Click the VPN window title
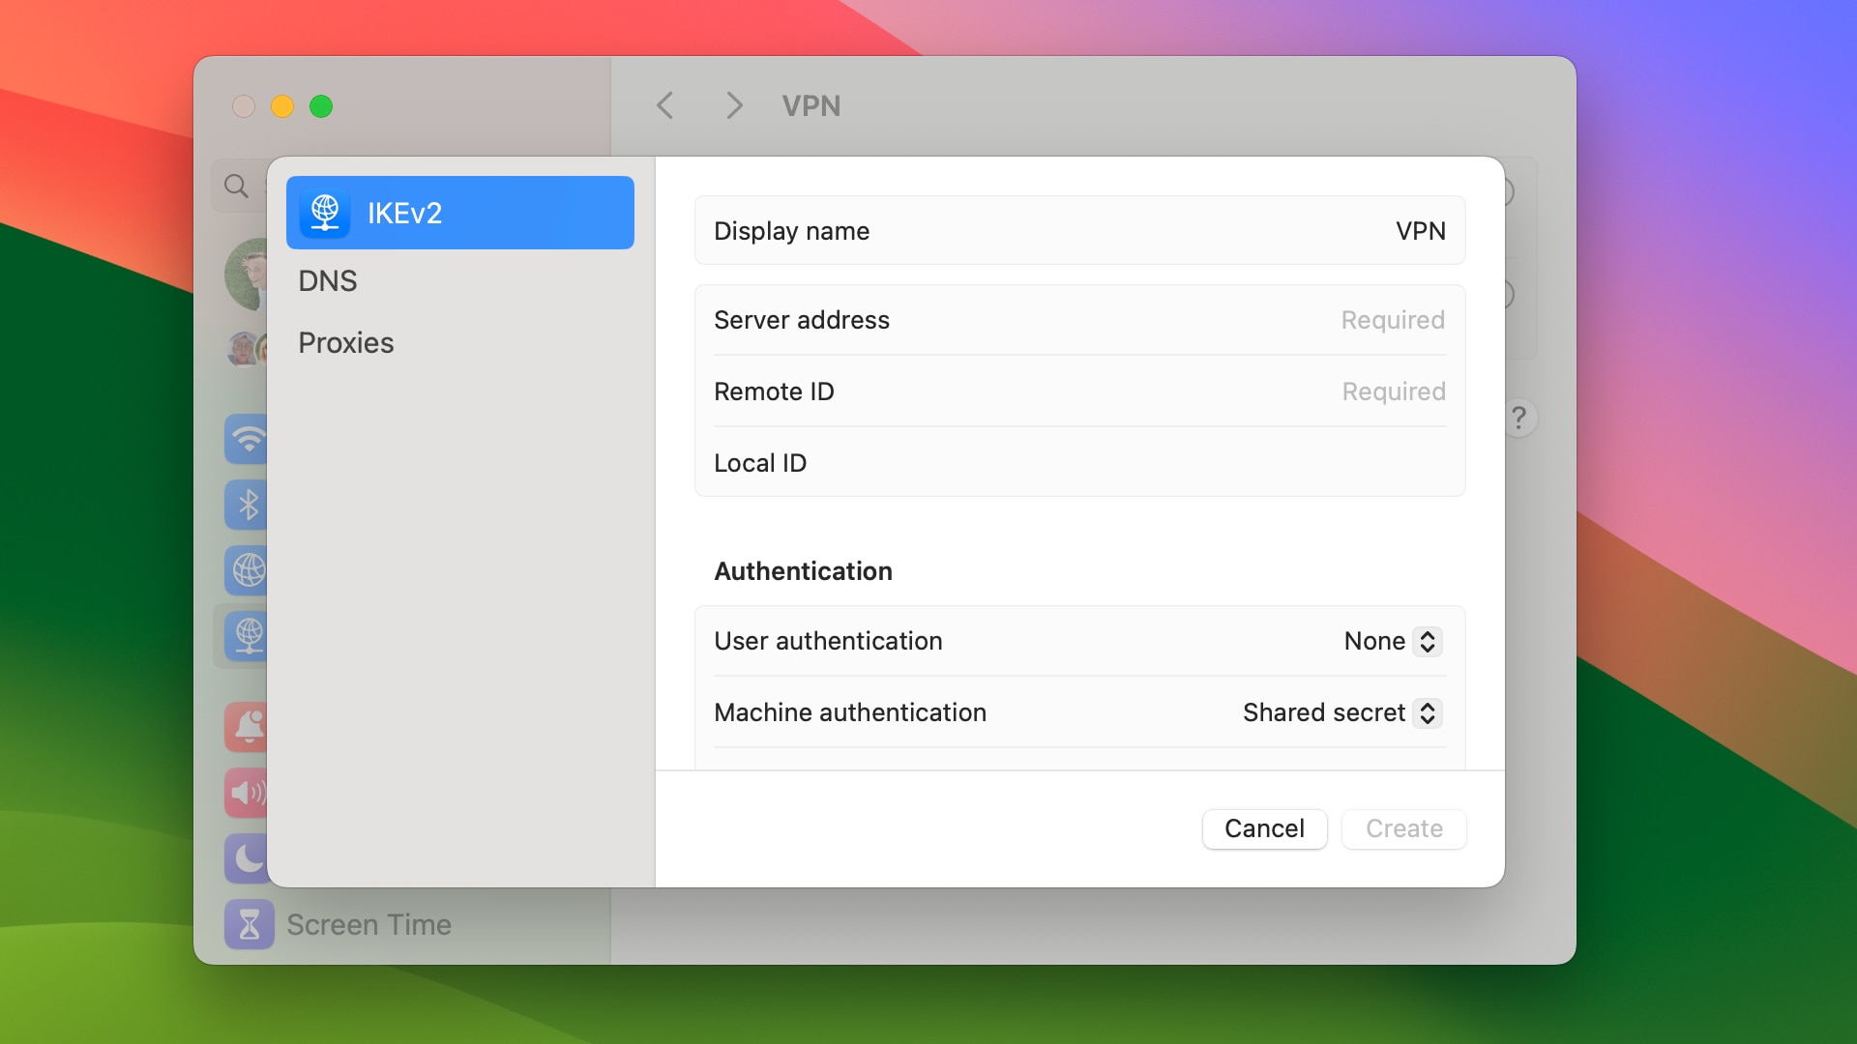This screenshot has width=1857, height=1044. 811,105
